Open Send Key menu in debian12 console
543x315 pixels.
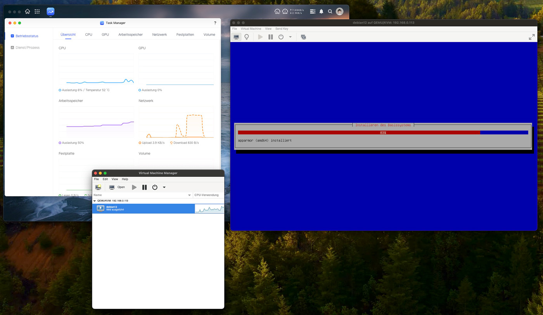[x=282, y=29]
